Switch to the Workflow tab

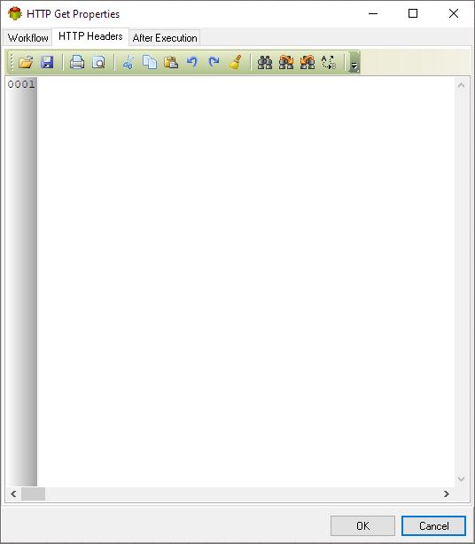pyautogui.click(x=27, y=37)
